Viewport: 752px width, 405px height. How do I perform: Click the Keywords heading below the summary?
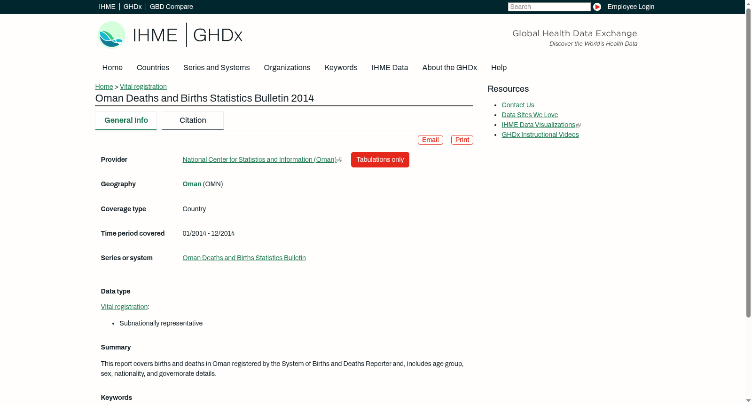[x=117, y=398]
